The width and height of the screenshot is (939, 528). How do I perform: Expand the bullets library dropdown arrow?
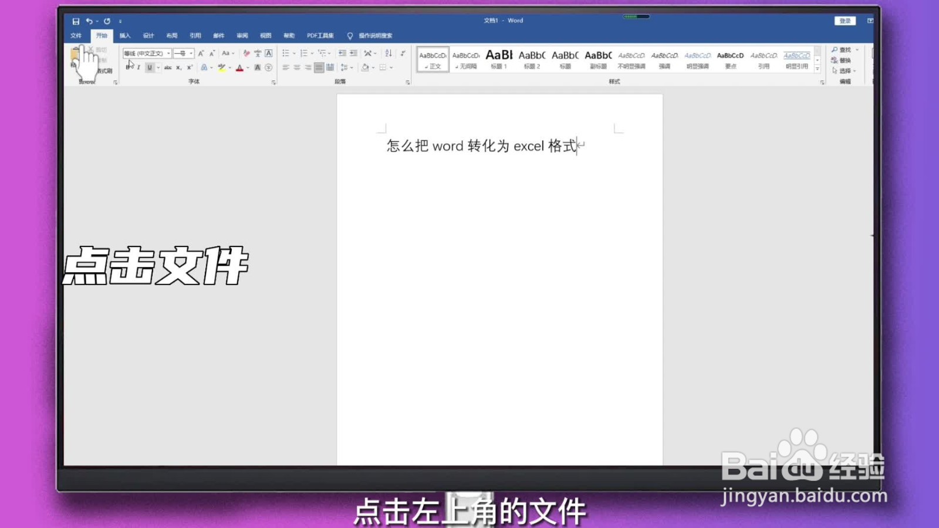[x=294, y=53]
